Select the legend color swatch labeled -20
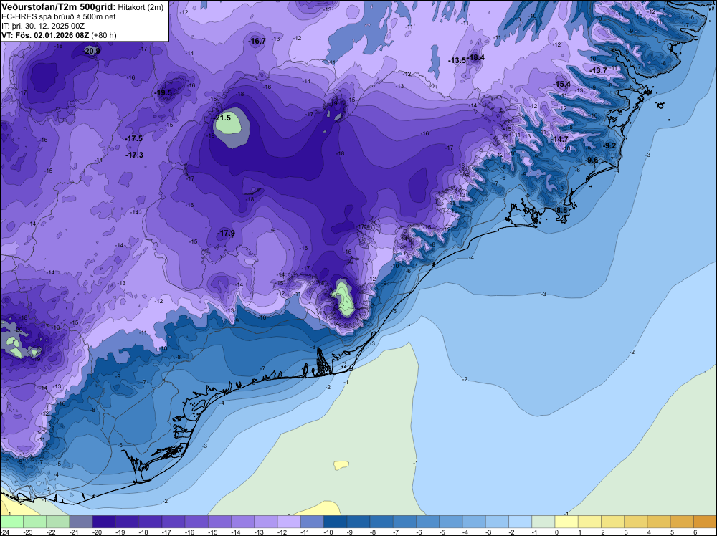Image resolution: width=717 pixels, height=536 pixels. tap(104, 522)
